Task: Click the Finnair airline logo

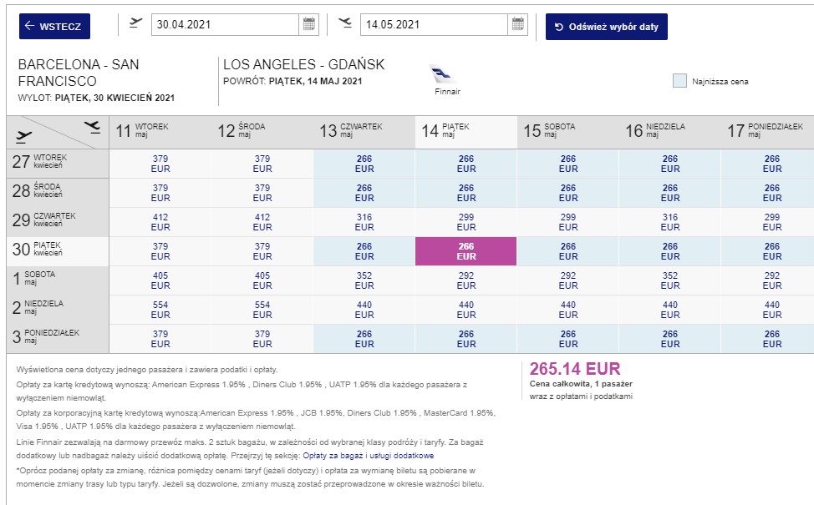Action: (x=445, y=74)
